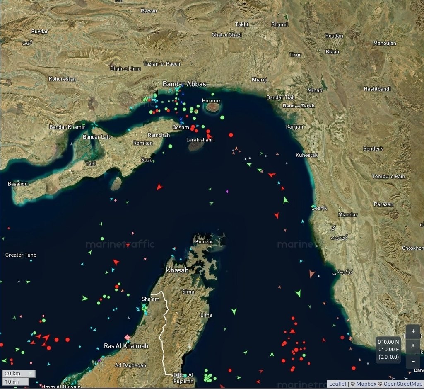Select the green dot northeast of Greater Tunb
Screen dimensions: 424x389
coord(102,238)
